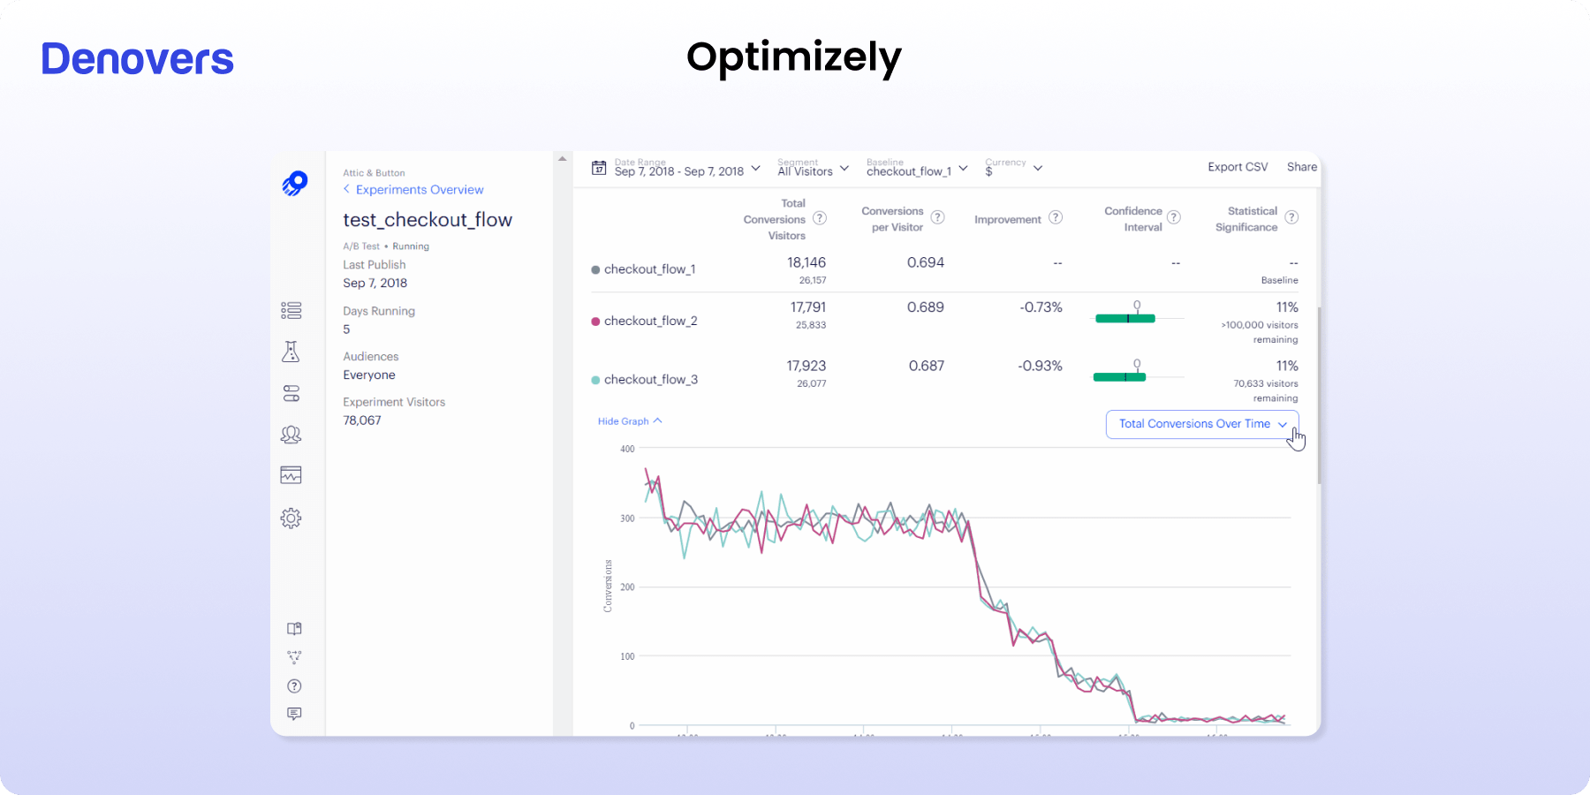1590x795 pixels.
Task: Click Export CSV
Action: 1238,167
